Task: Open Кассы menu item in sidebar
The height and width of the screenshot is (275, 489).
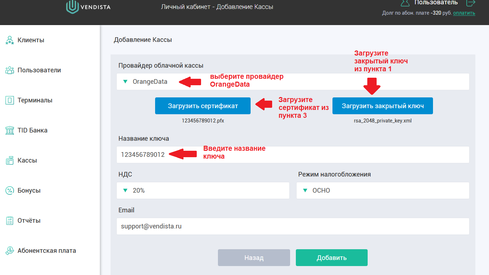Action: pos(27,160)
